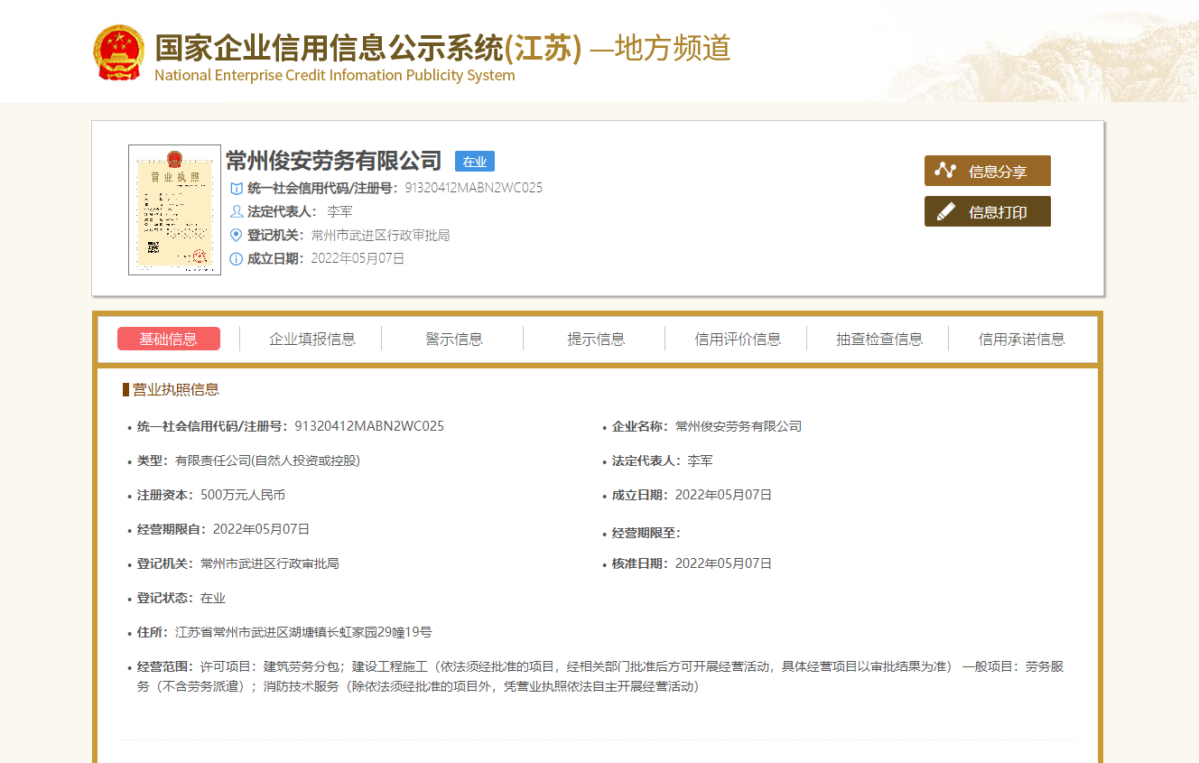The height and width of the screenshot is (763, 1199).
Task: Click the site title 国家企业信用信息公示系统(江苏)
Action: (x=368, y=47)
